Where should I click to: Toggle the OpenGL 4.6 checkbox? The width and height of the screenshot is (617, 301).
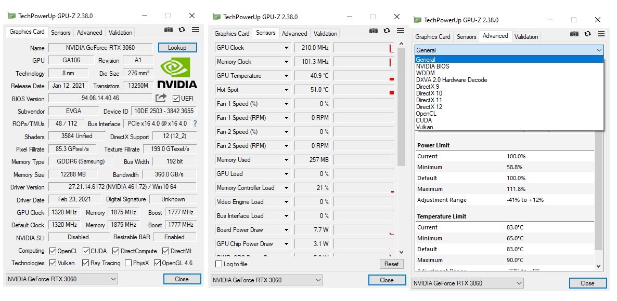click(158, 263)
